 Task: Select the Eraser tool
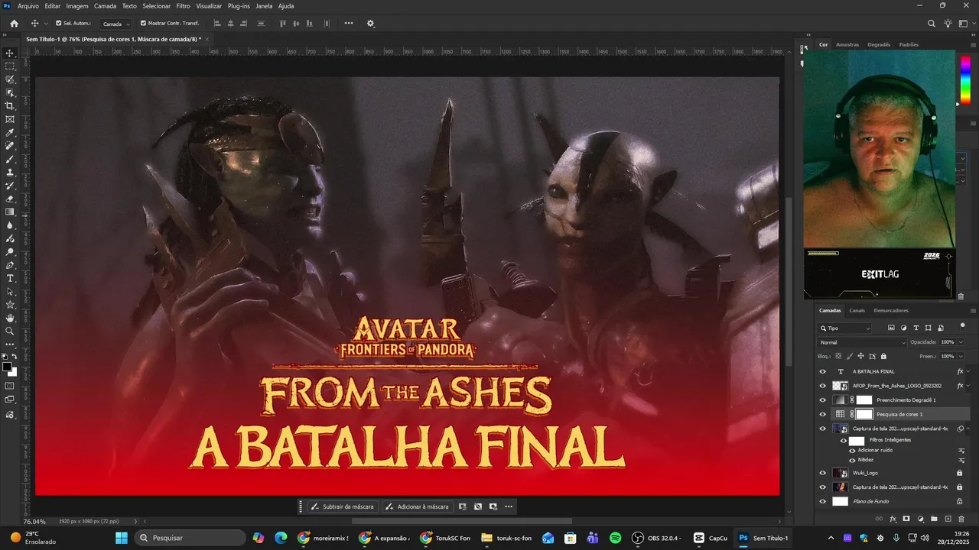coord(10,199)
